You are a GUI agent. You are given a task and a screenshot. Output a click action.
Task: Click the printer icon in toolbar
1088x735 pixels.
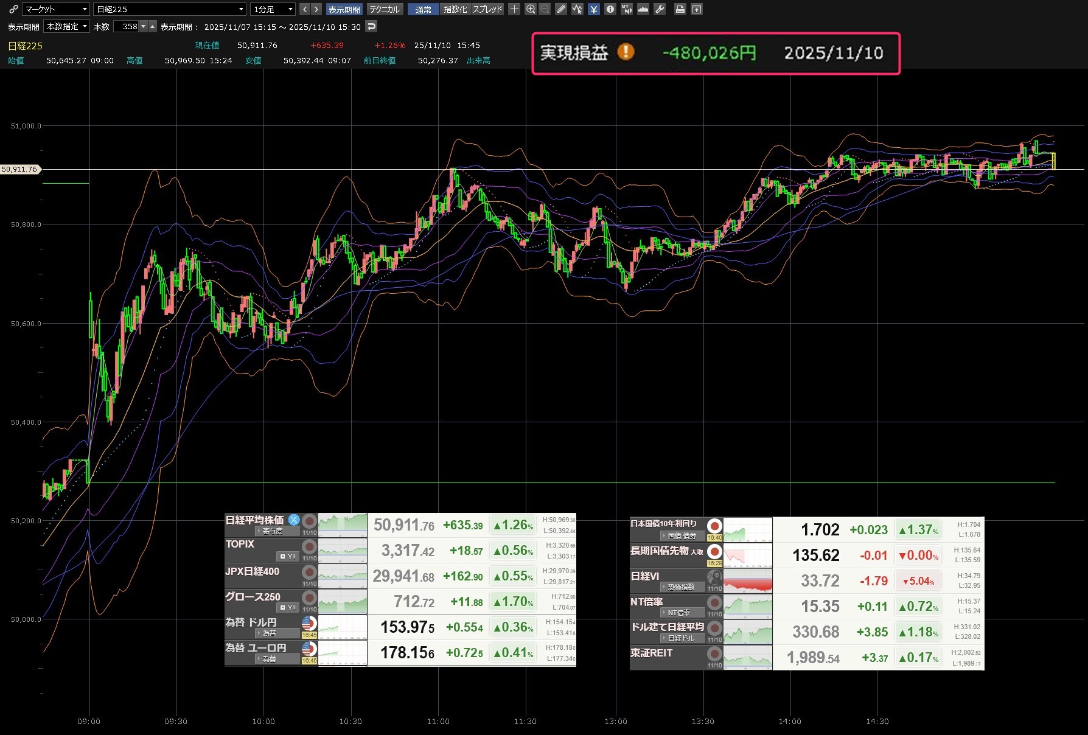[680, 9]
